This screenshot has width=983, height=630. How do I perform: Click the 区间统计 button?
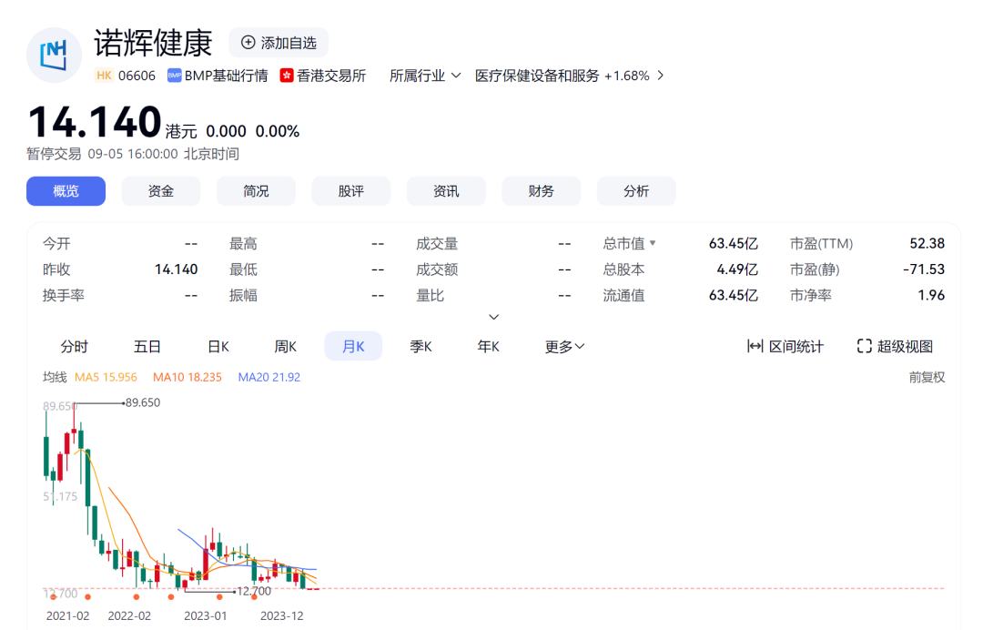[x=785, y=346]
